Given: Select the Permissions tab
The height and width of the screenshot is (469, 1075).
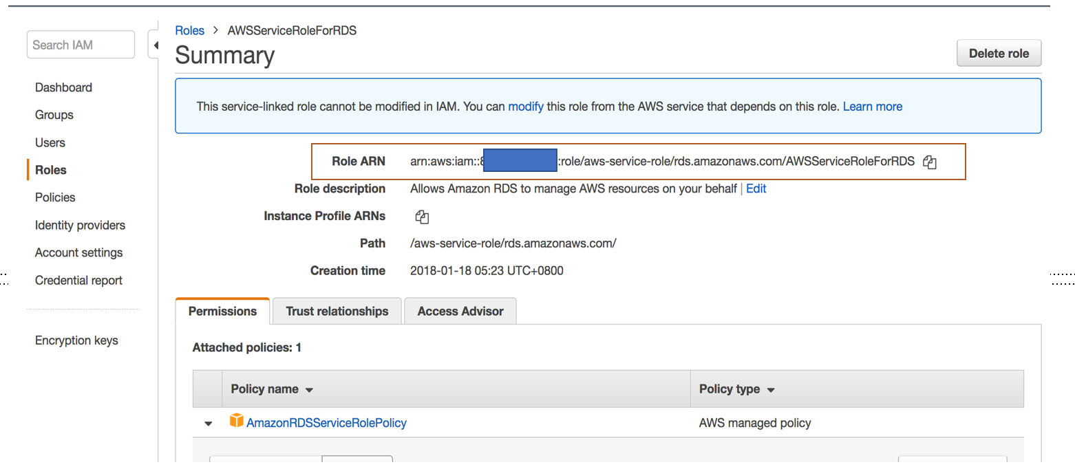Looking at the screenshot, I should 222,311.
